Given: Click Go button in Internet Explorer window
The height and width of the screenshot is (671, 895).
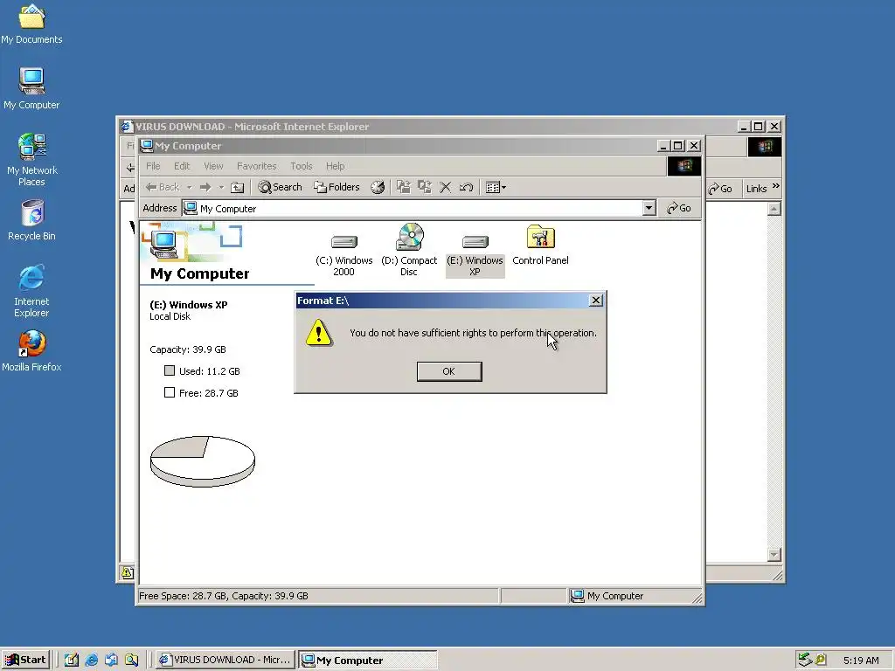Looking at the screenshot, I should click(720, 189).
